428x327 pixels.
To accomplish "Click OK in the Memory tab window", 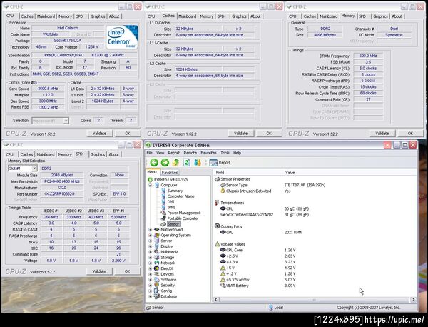I will (x=410, y=134).
